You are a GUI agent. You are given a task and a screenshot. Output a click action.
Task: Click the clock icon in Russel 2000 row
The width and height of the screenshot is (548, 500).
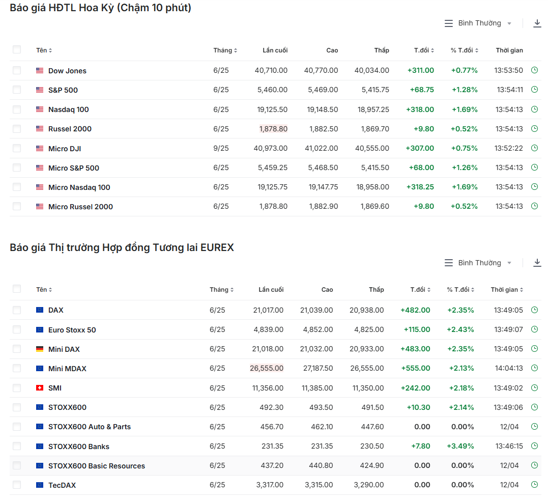534,129
